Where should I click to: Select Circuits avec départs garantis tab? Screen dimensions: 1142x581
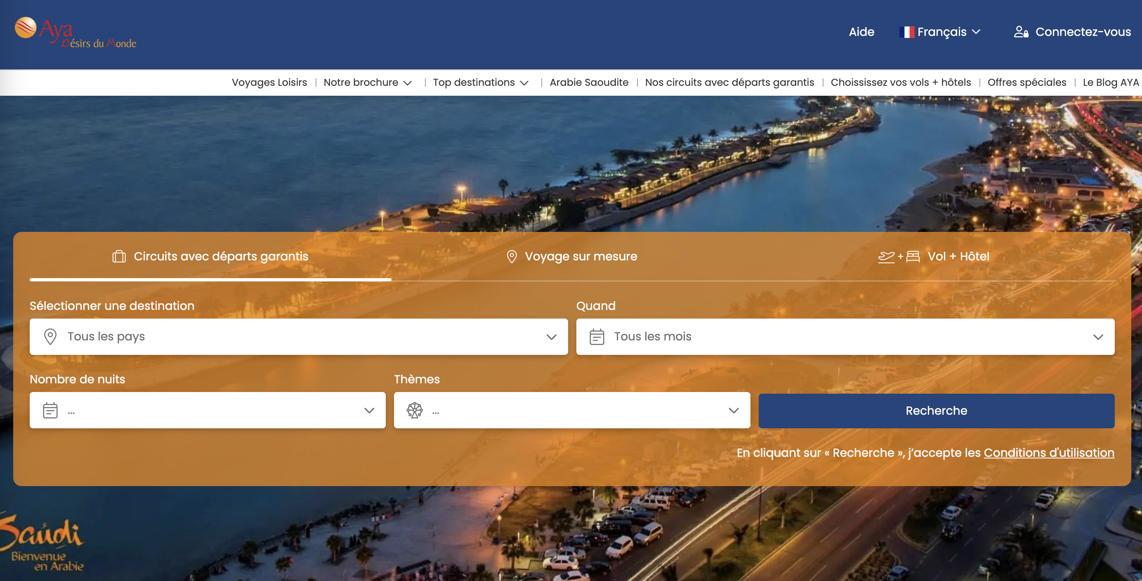(210, 256)
